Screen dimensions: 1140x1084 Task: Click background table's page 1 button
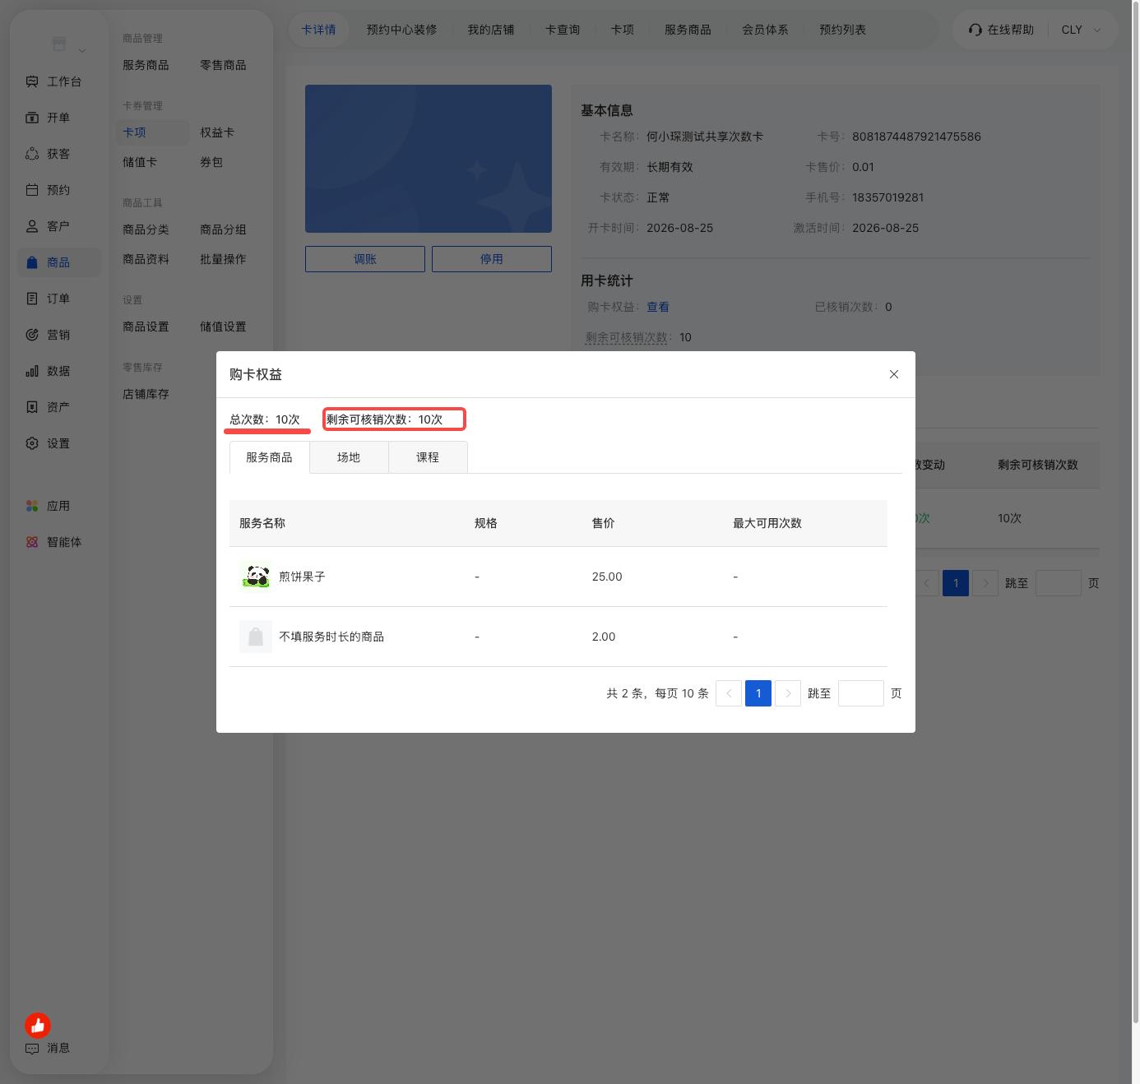[x=956, y=583]
